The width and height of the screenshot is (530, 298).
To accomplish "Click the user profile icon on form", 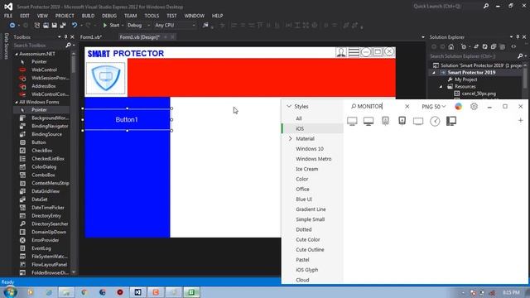I will click(340, 52).
